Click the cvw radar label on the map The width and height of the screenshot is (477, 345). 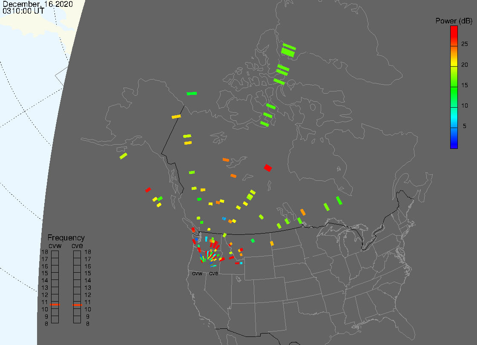[197, 274]
